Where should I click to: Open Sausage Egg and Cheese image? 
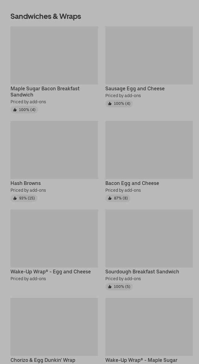149,55
